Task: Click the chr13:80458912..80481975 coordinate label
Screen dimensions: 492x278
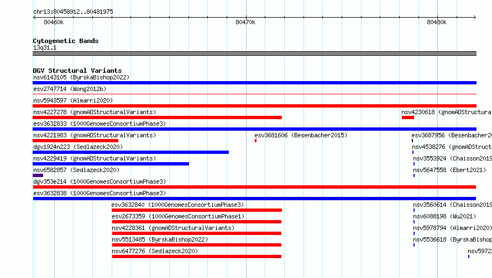Action: 73,12
